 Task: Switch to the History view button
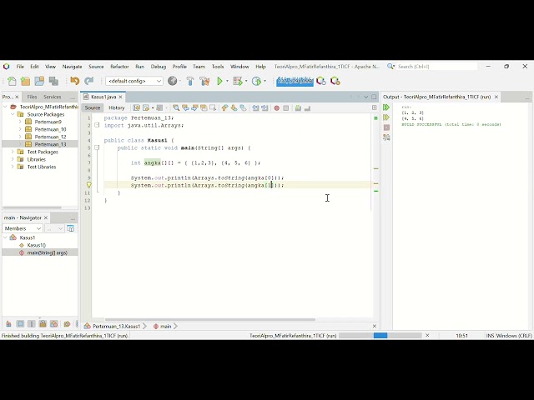117,107
